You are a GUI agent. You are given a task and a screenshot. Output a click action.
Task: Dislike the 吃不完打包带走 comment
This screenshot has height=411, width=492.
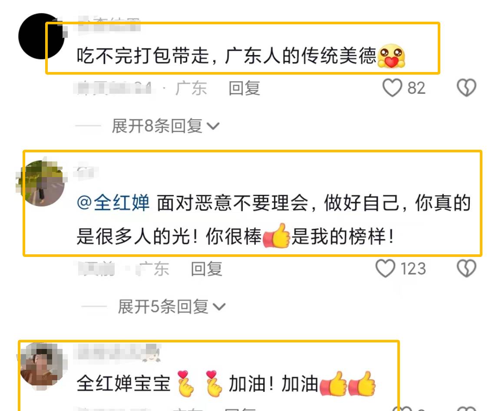[x=466, y=88]
